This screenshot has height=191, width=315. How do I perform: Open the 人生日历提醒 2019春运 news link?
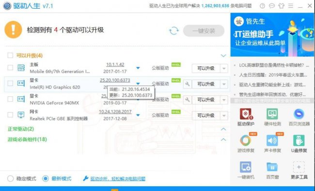point(273,75)
